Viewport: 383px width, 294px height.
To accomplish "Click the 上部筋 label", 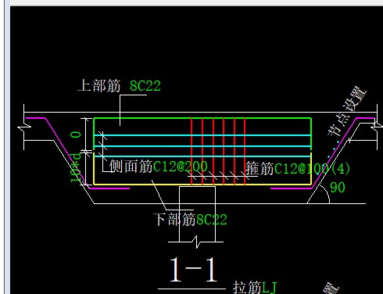I will (x=99, y=86).
